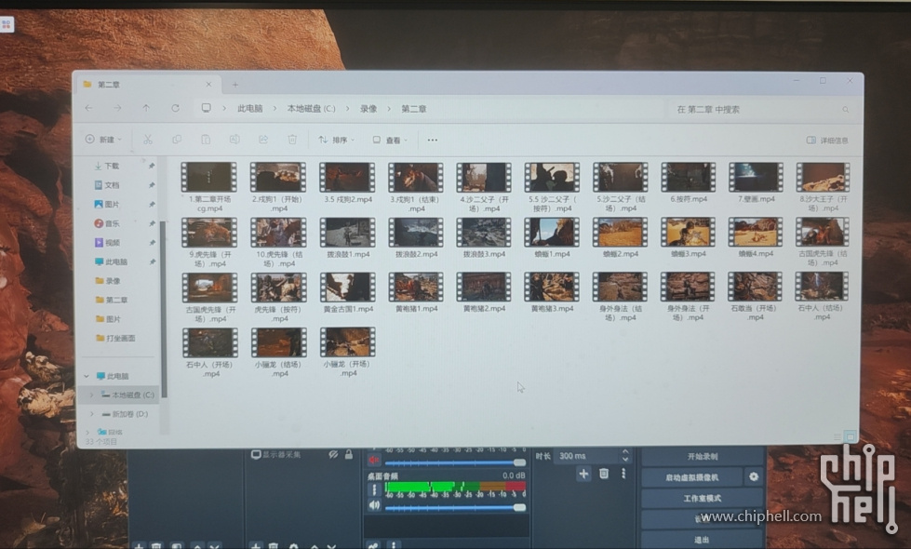Click 本地磁盘 (C:) in address breadcrumb
This screenshot has width=911, height=549.
click(312, 109)
